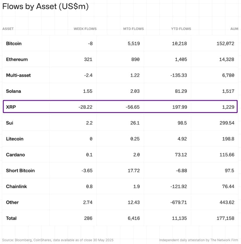Select the Solana asset name
Image resolution: width=241 pixels, height=244 pixels.
tap(13, 91)
